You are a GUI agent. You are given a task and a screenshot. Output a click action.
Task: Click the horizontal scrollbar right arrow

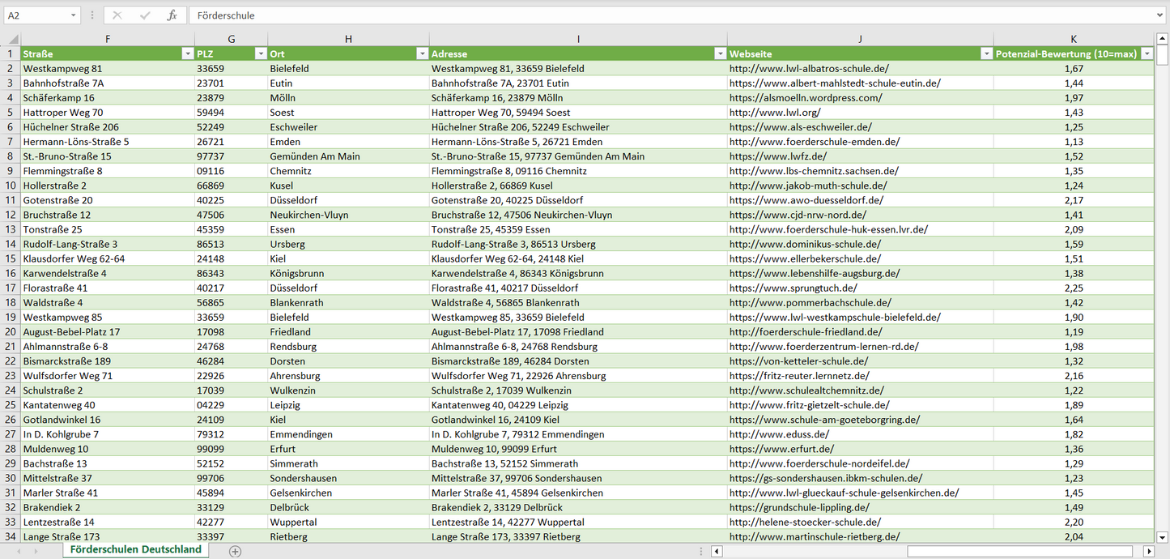[1148, 551]
